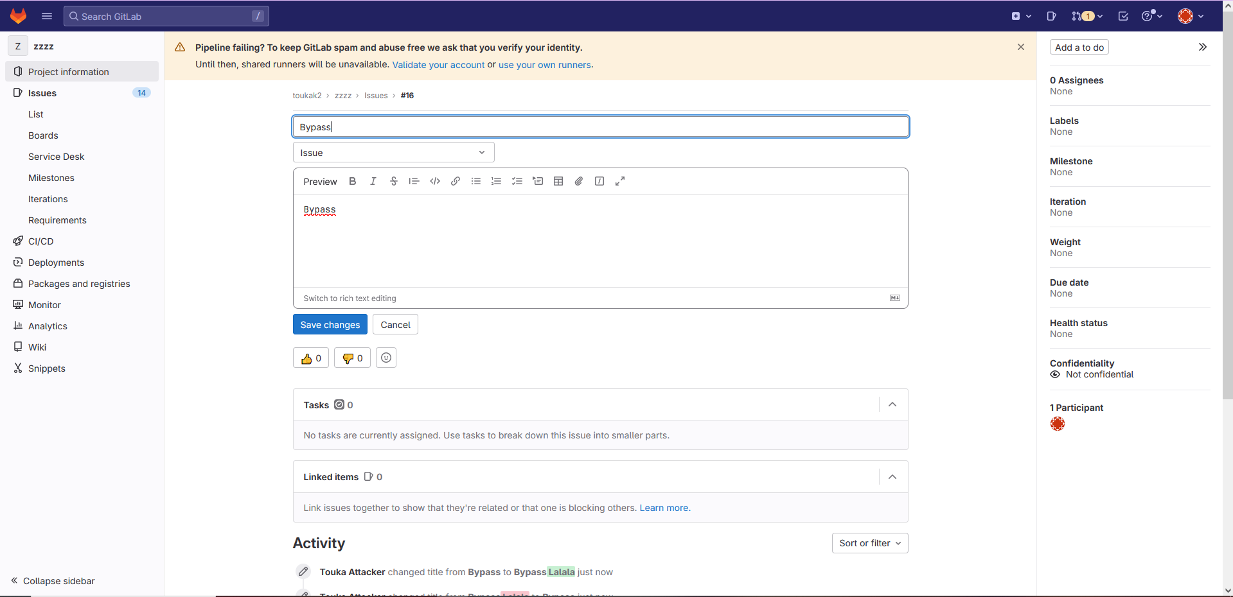Click the italic formatting icon

click(x=373, y=182)
